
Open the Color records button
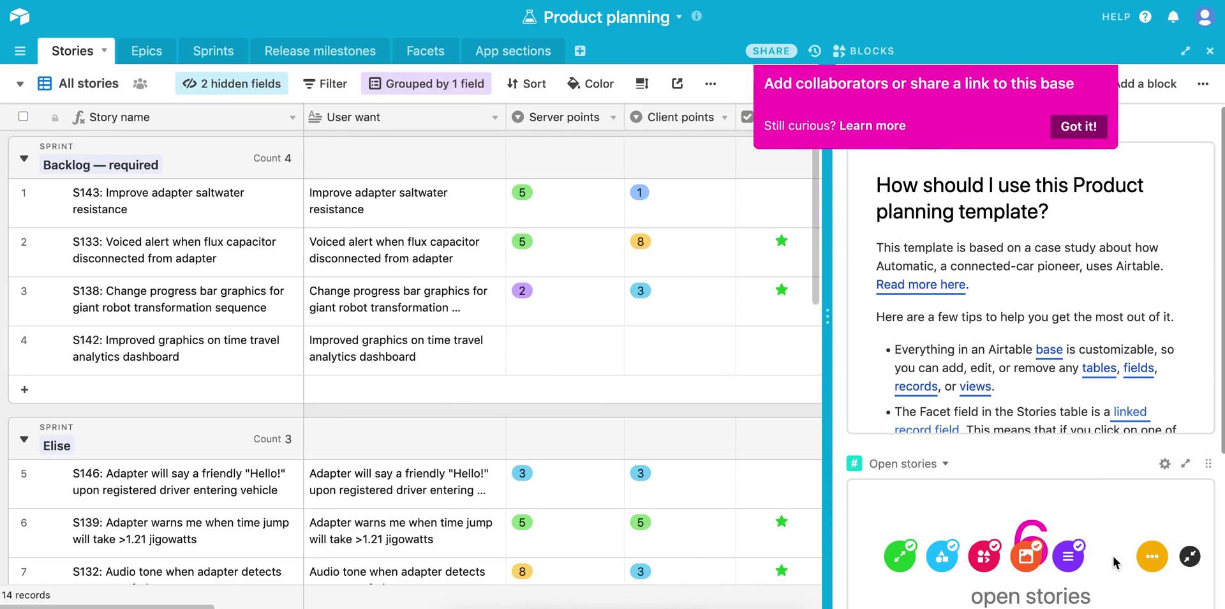point(590,84)
